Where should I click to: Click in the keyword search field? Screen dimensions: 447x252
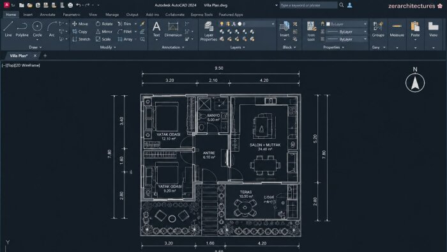point(308,5)
